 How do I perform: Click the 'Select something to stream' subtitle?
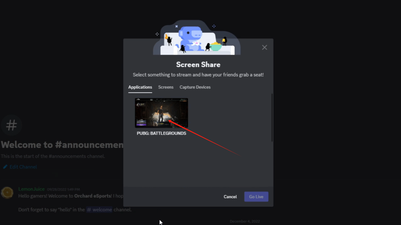(198, 75)
